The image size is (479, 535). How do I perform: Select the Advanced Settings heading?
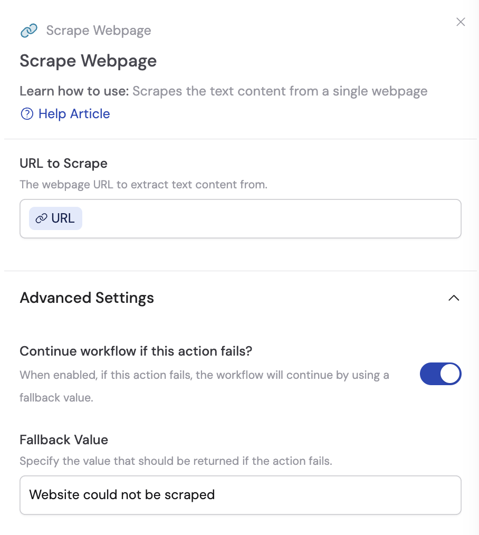click(x=87, y=298)
